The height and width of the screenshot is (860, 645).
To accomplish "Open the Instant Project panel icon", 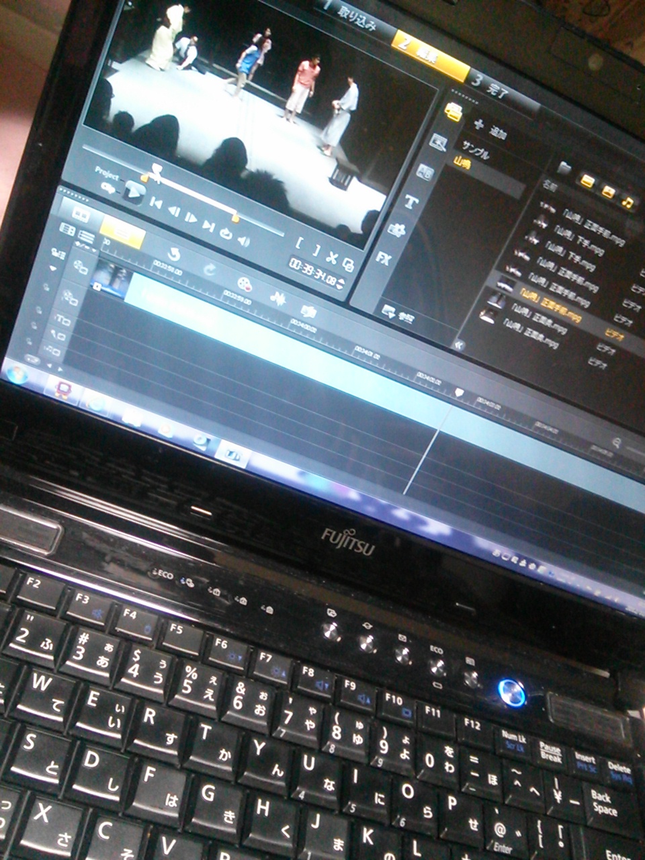I will click(439, 142).
